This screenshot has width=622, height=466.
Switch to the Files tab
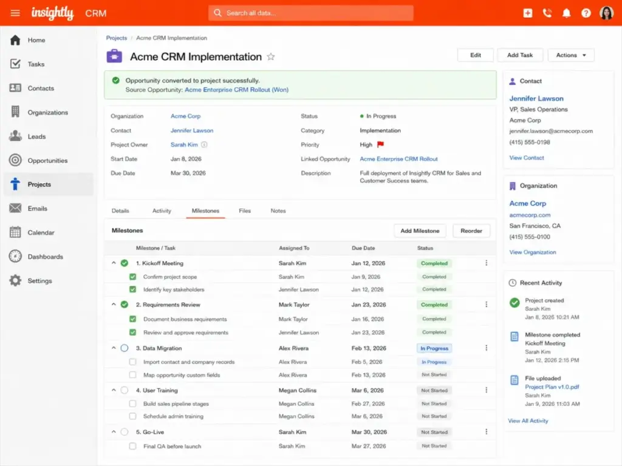point(245,211)
